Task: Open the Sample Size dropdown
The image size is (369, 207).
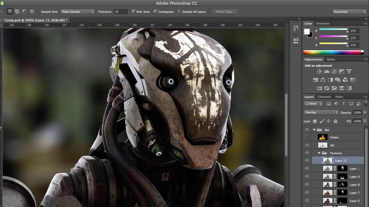Action: (x=77, y=11)
